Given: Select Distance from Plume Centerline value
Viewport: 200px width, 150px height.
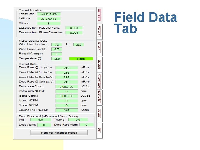Looking at the screenshot, I should pos(74,33).
